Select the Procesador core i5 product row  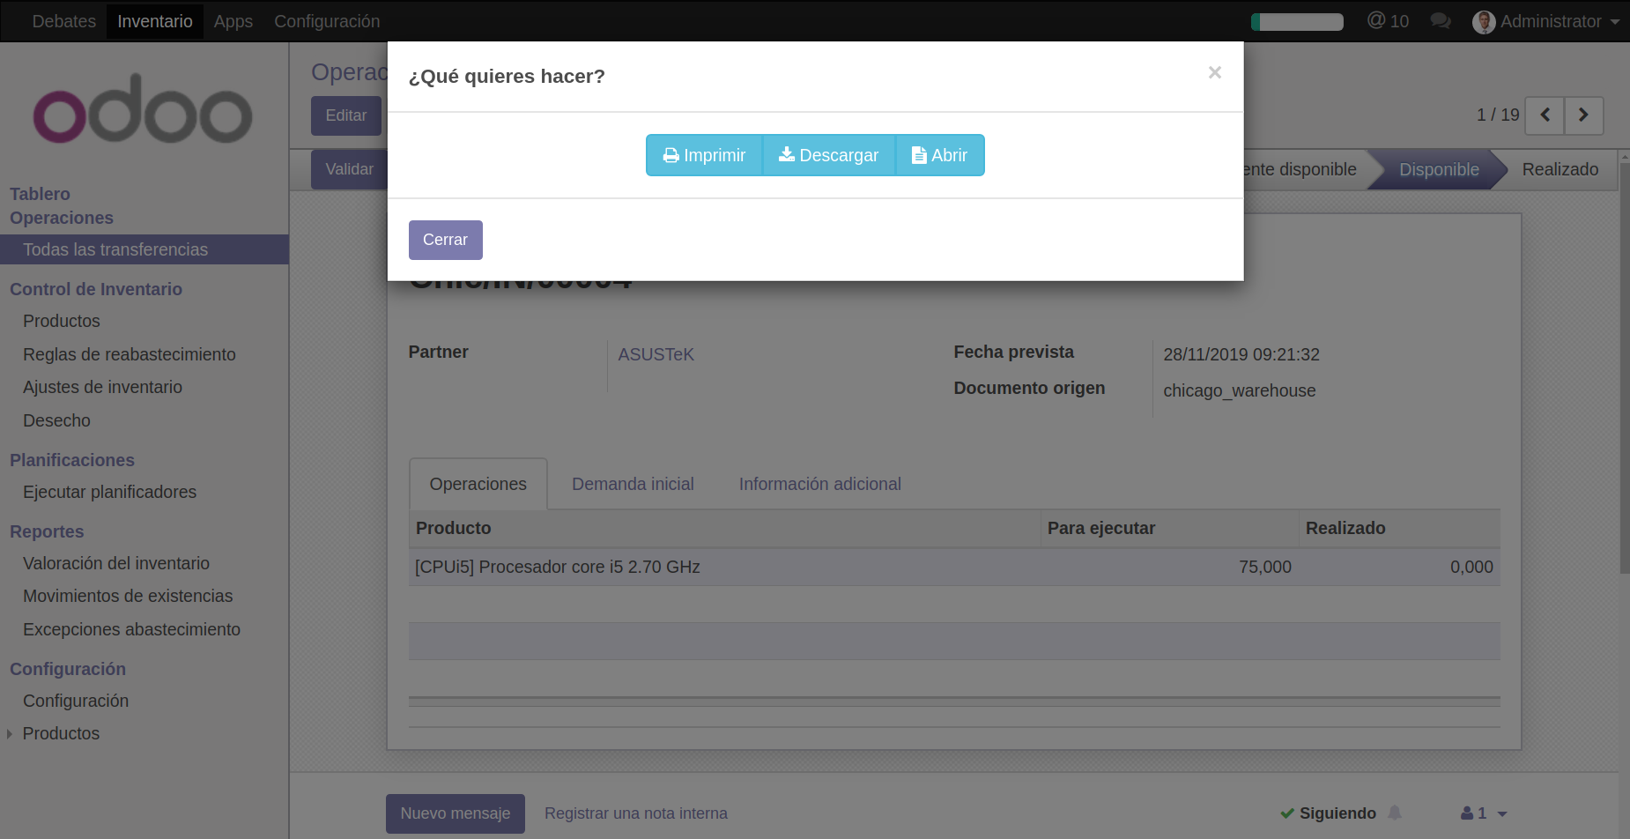coord(558,567)
